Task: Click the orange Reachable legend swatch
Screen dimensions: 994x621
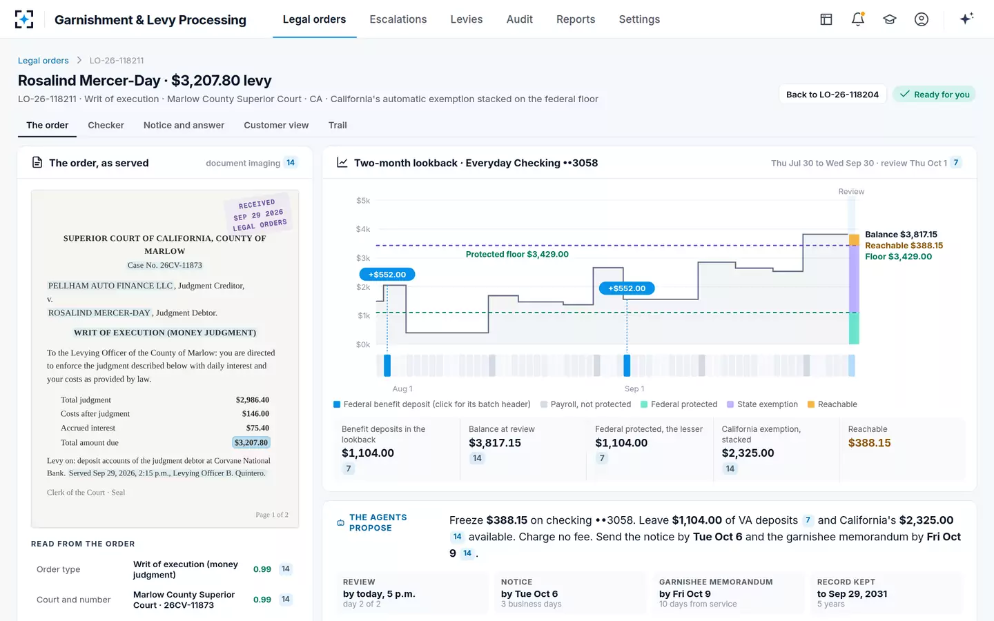Action: coord(811,404)
